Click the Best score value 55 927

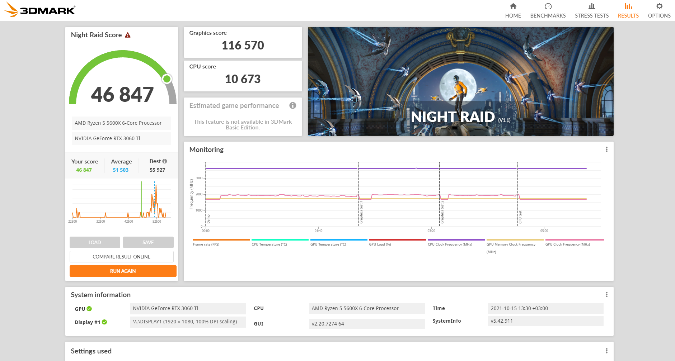pyautogui.click(x=158, y=170)
